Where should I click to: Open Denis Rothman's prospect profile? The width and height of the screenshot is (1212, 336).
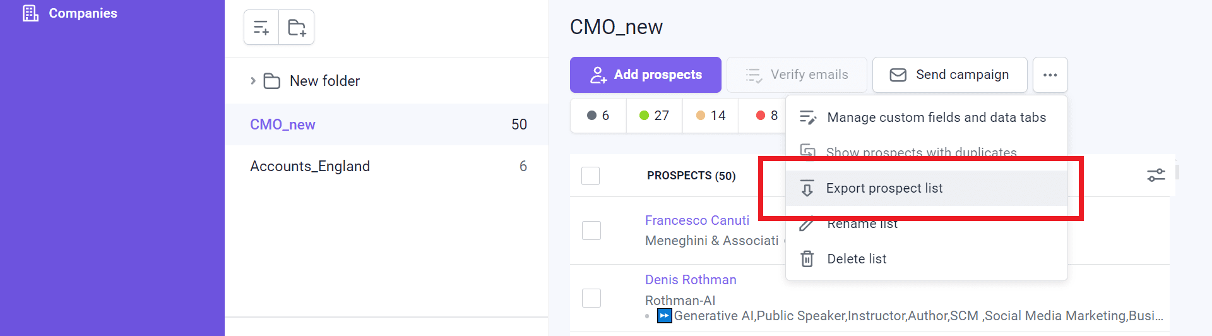(x=691, y=280)
